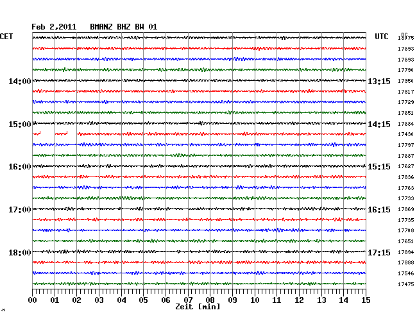Screen dimensions: 417x317
Task: Click the "Zeit [min]" axis title
Action: (x=198, y=307)
